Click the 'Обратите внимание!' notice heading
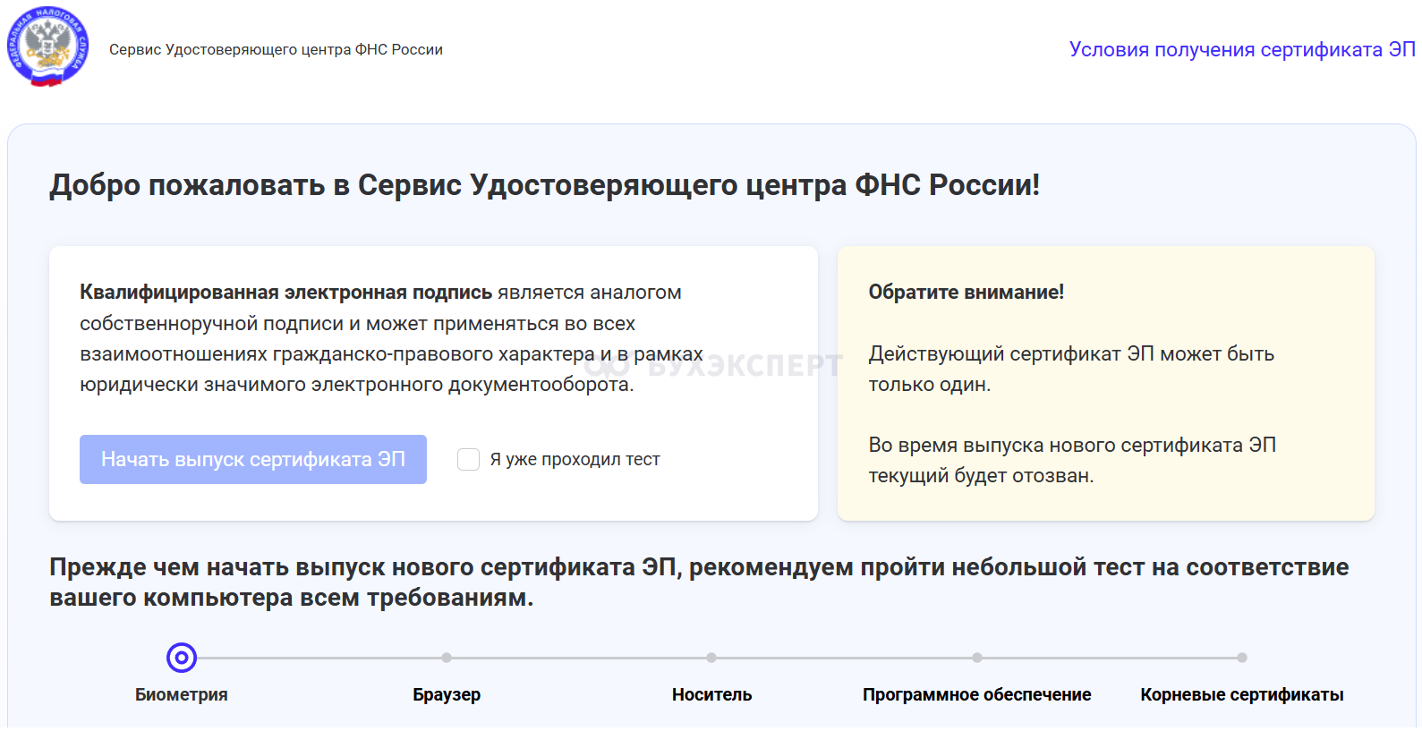The image size is (1422, 731). (966, 292)
